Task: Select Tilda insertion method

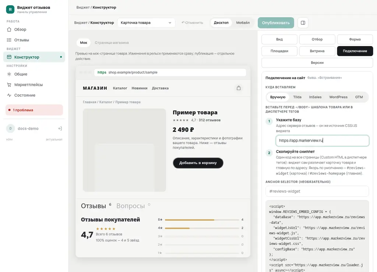Action: coord(297,97)
